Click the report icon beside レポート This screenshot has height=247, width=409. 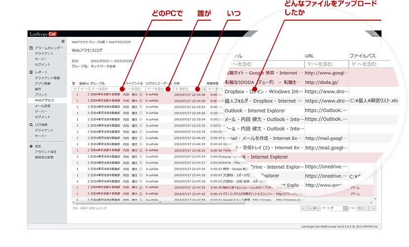pyautogui.click(x=31, y=72)
